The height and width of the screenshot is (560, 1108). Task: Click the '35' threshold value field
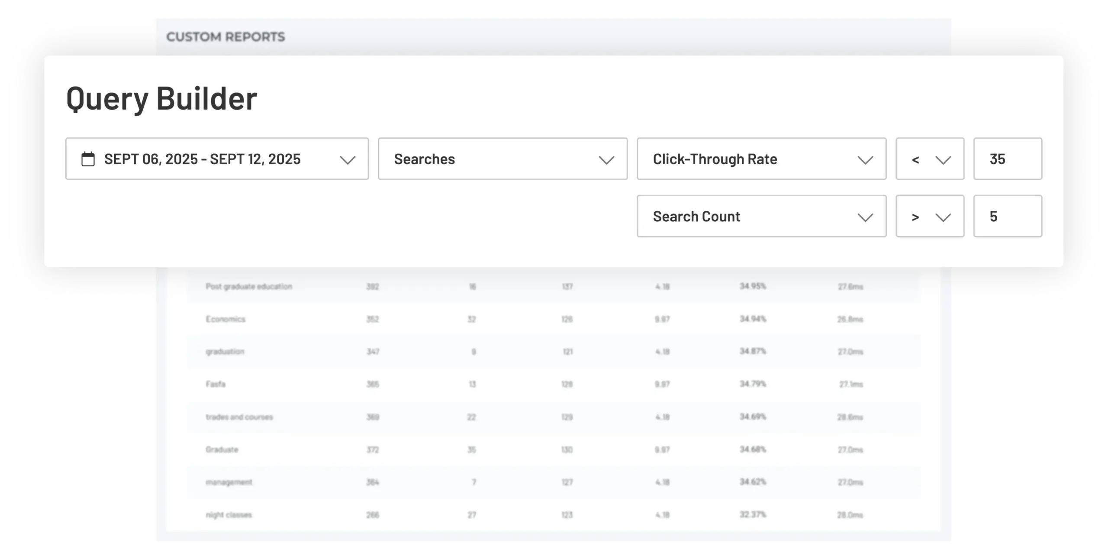click(1008, 159)
